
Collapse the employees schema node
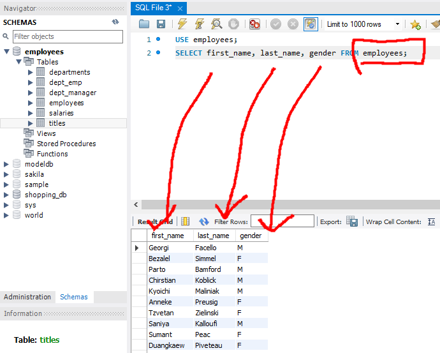click(x=6, y=52)
